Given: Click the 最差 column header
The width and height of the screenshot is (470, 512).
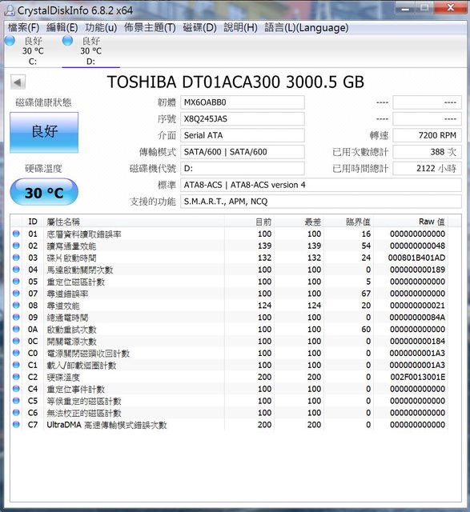Looking at the screenshot, I should pos(299,222).
